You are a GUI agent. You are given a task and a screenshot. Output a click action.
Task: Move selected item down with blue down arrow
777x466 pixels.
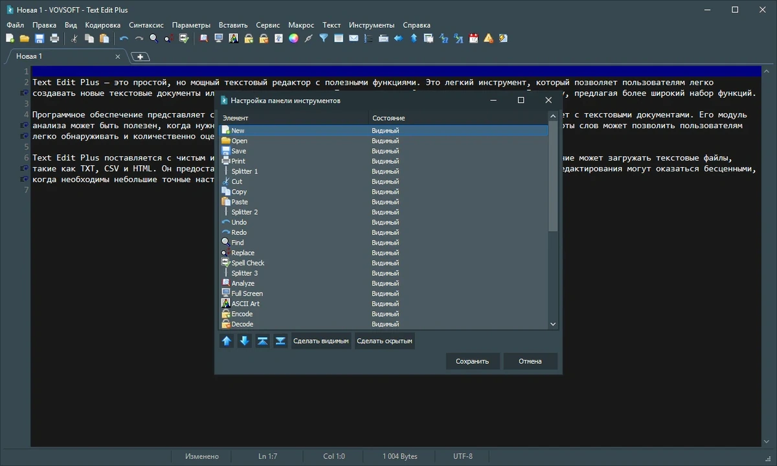tap(245, 341)
